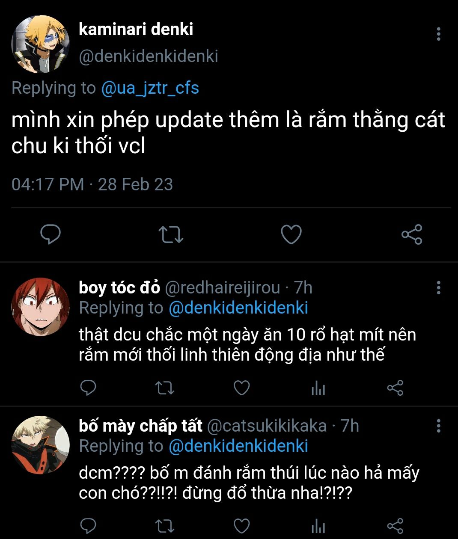458x539 pixels.
Task: Retweet kaminari denki's main tweet
Action: point(171,234)
